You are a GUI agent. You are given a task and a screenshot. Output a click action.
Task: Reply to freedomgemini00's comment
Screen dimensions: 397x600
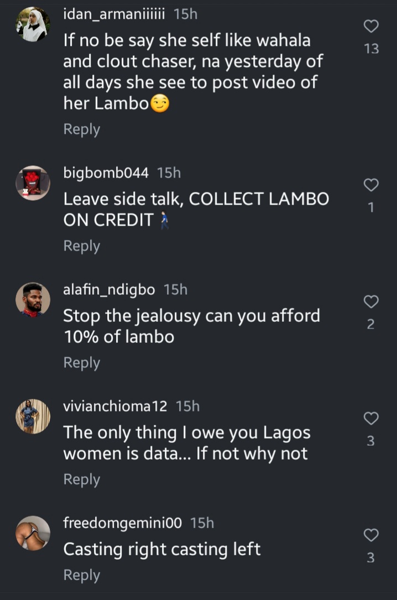click(x=81, y=575)
